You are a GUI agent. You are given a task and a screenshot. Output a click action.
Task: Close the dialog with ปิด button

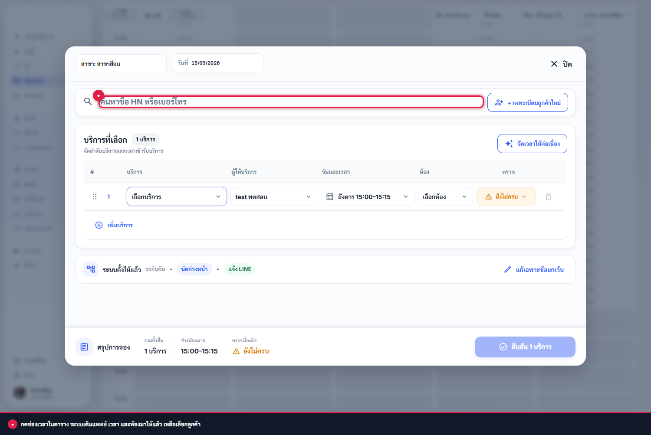coord(561,64)
